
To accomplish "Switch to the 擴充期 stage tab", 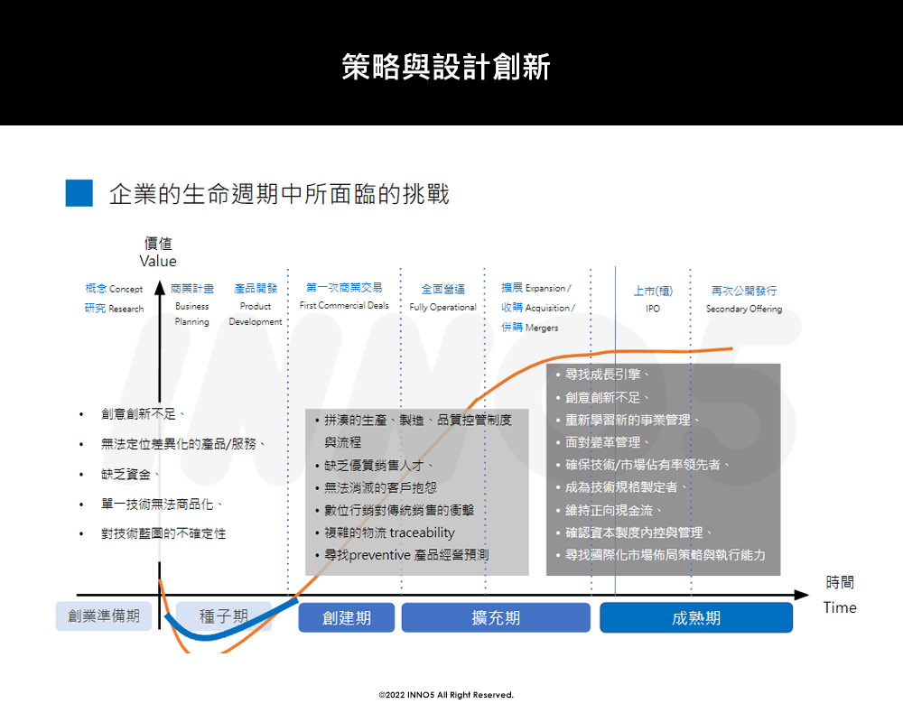I will point(497,618).
